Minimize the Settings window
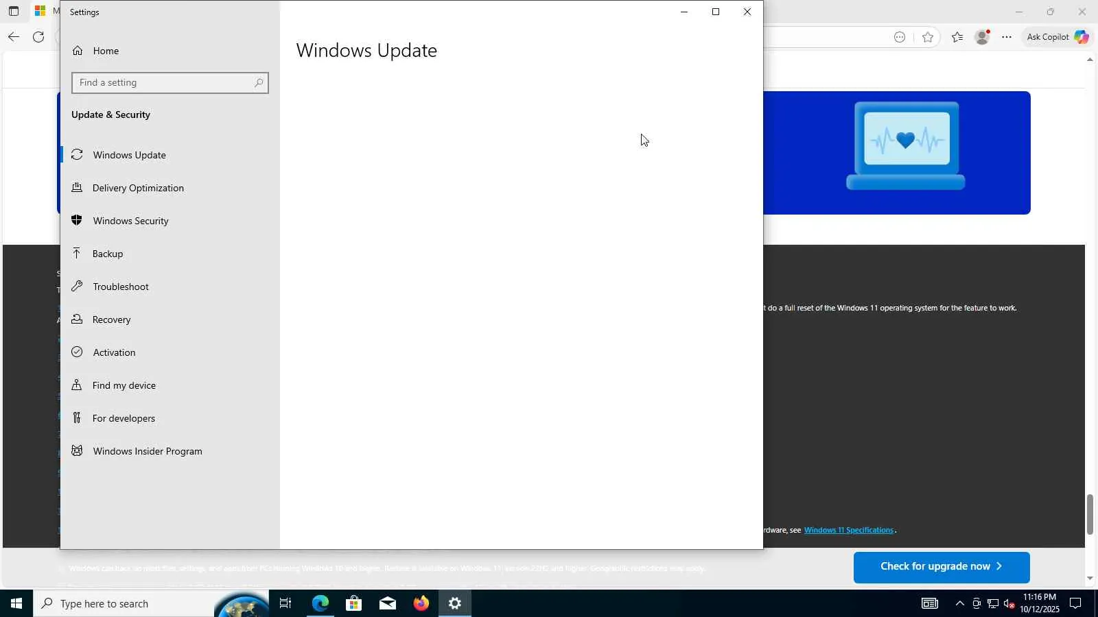The width and height of the screenshot is (1098, 617). click(x=684, y=12)
